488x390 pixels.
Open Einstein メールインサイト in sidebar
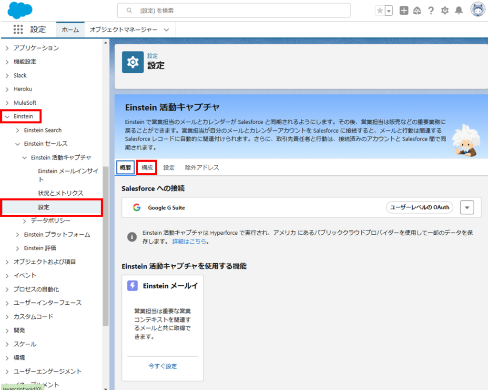click(68, 175)
